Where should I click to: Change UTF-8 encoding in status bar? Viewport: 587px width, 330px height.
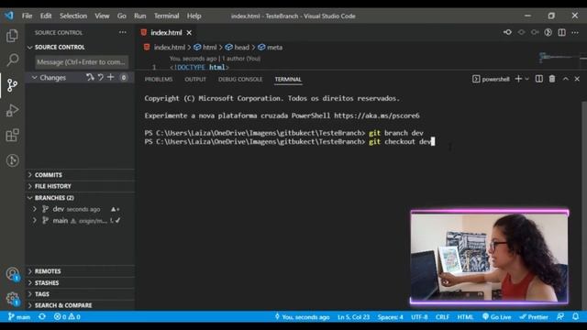(x=419, y=317)
